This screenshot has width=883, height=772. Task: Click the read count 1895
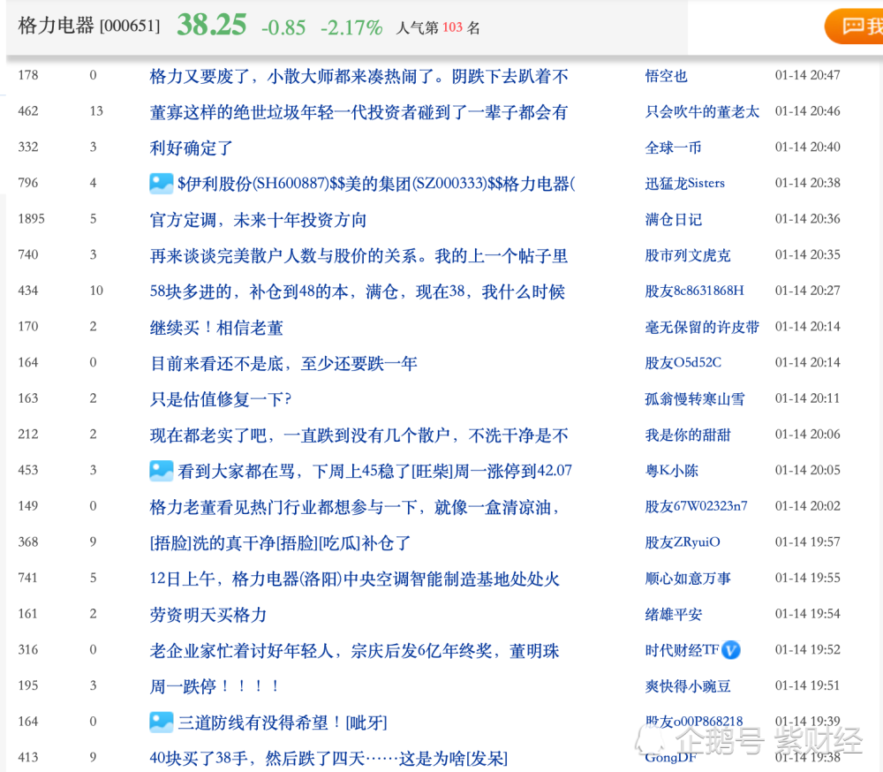31,219
